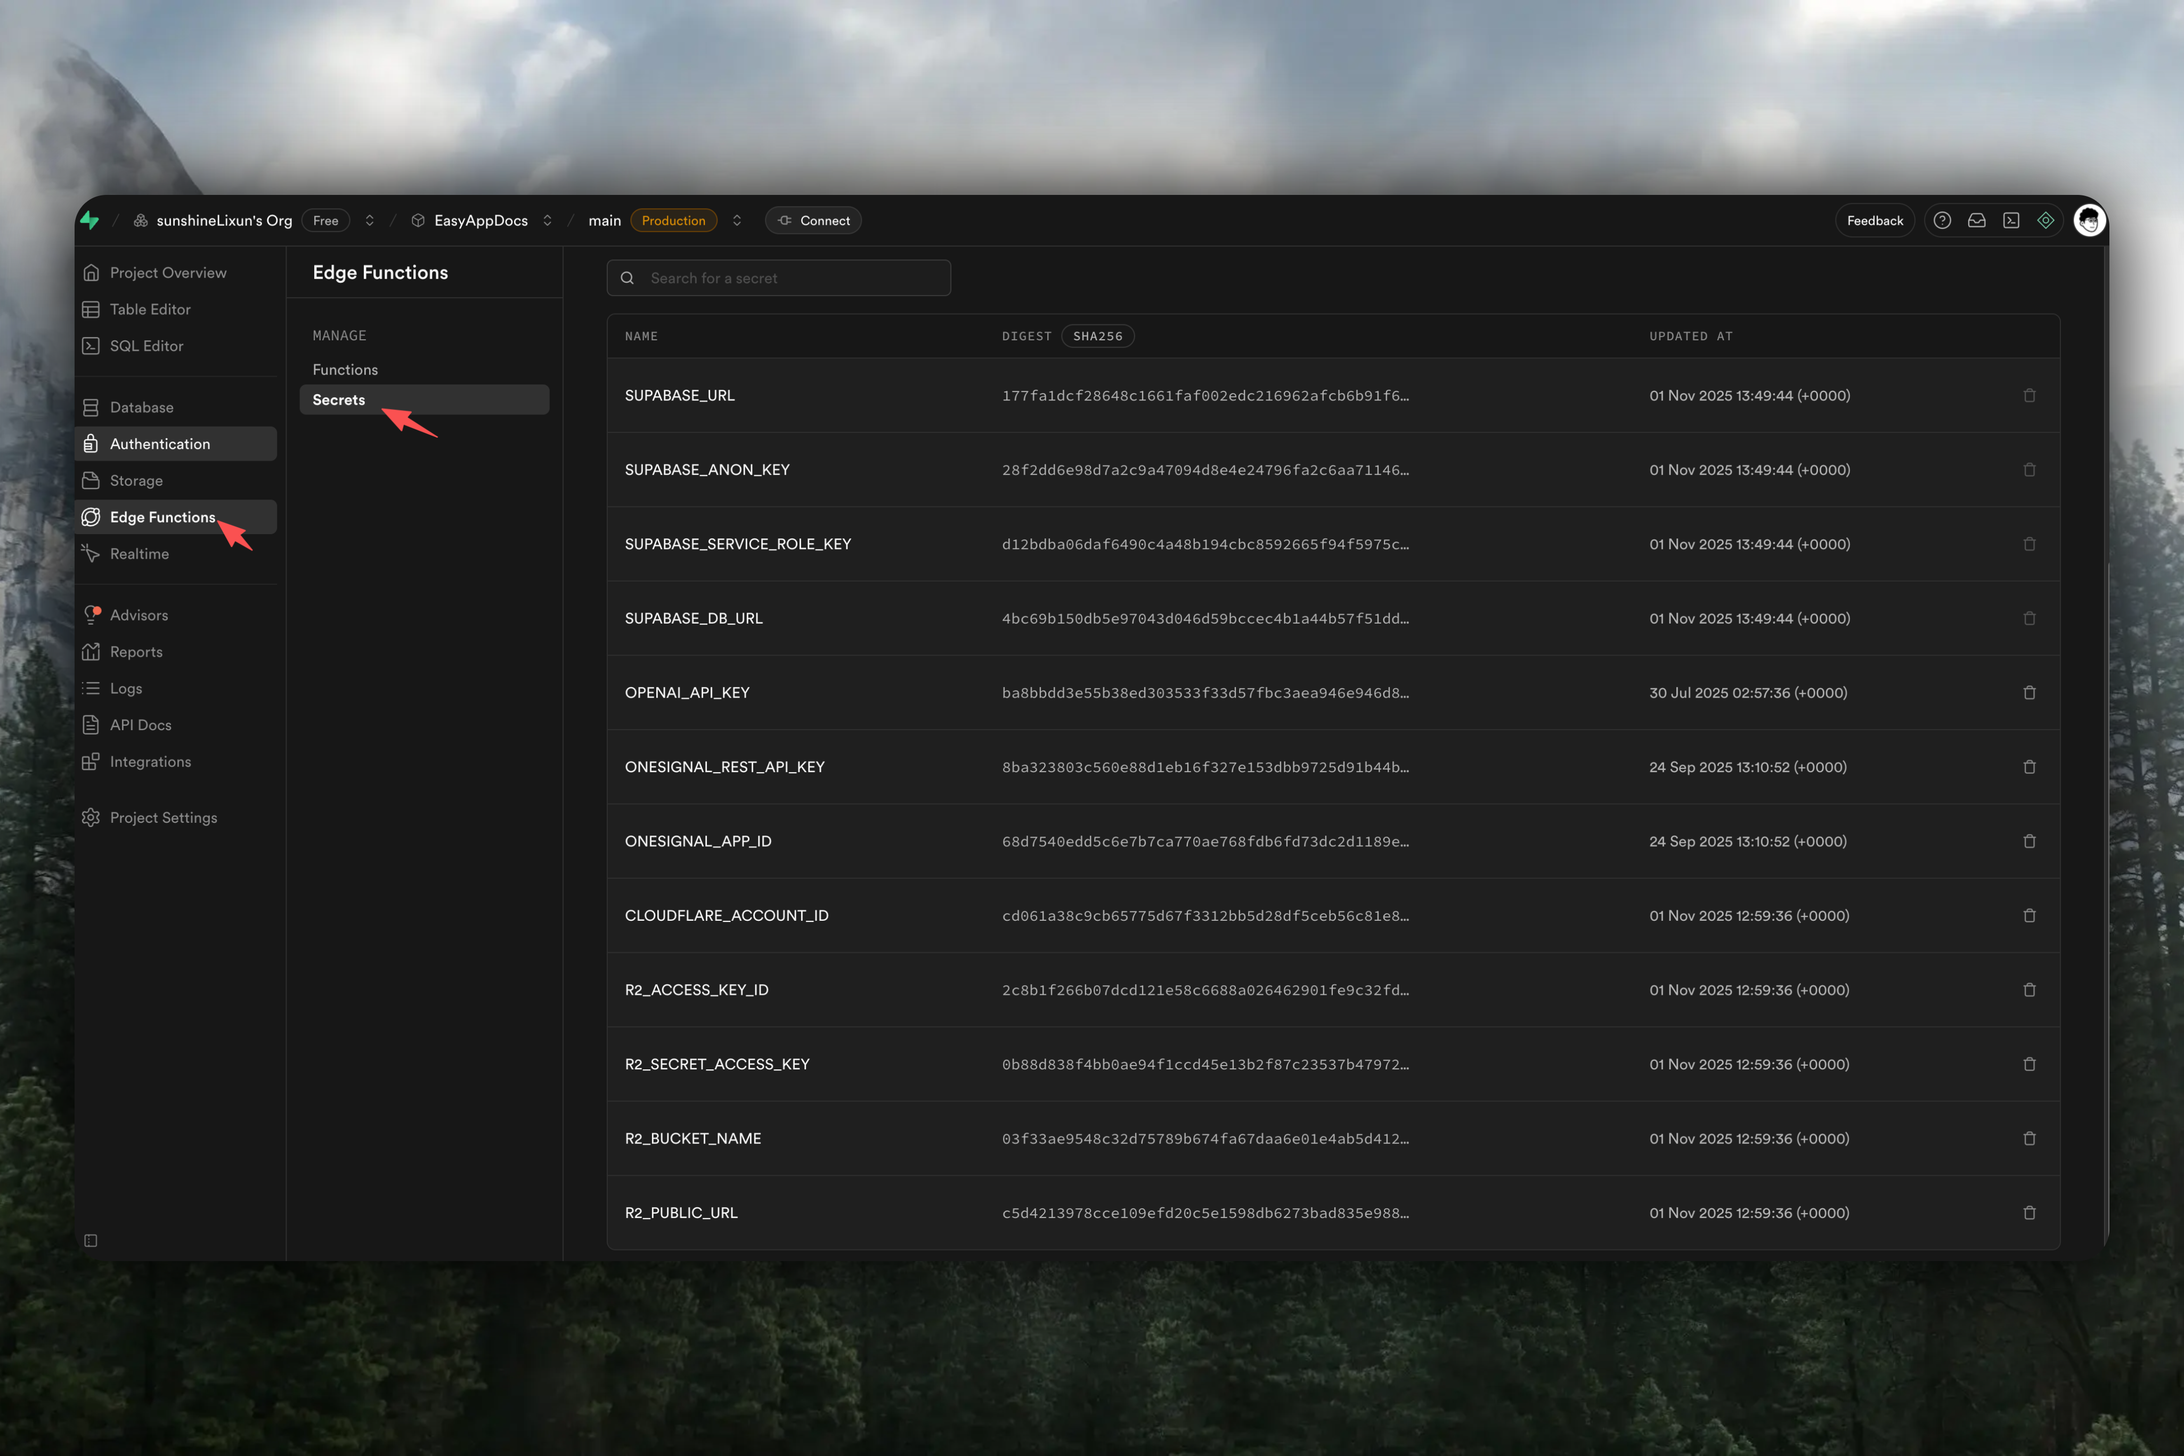The image size is (2184, 1456).
Task: Open user avatar profile menu
Action: 2088,220
